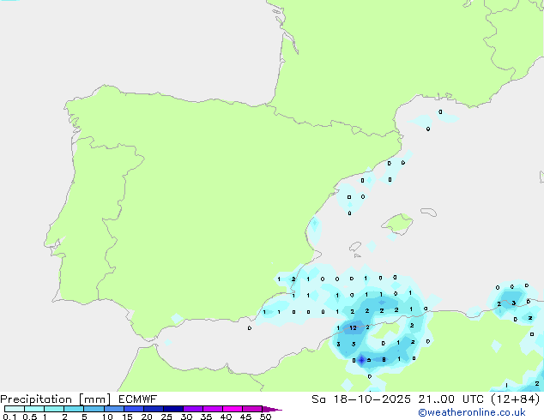
Task: Click the '15' legend scale label
Action: point(127,417)
